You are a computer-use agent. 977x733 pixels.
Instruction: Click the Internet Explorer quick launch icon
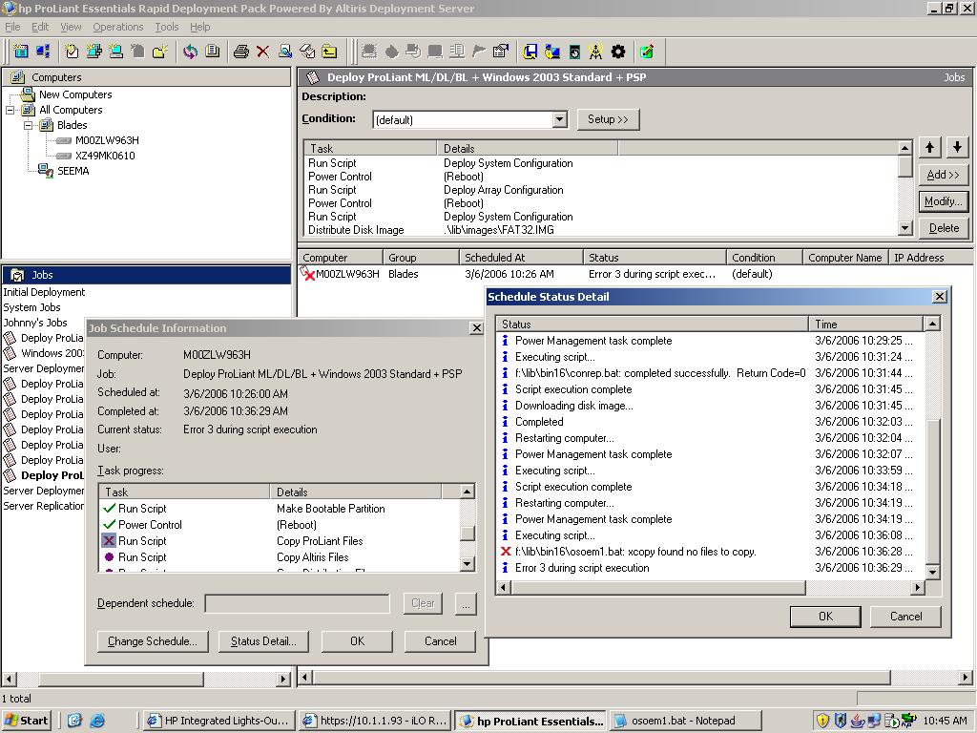[x=97, y=721]
